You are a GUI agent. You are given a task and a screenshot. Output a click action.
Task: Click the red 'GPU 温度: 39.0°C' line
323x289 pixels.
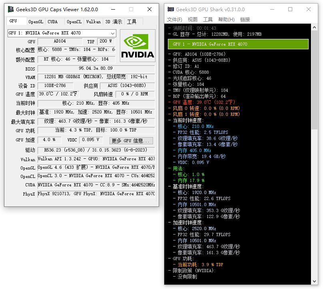[x=201, y=103]
